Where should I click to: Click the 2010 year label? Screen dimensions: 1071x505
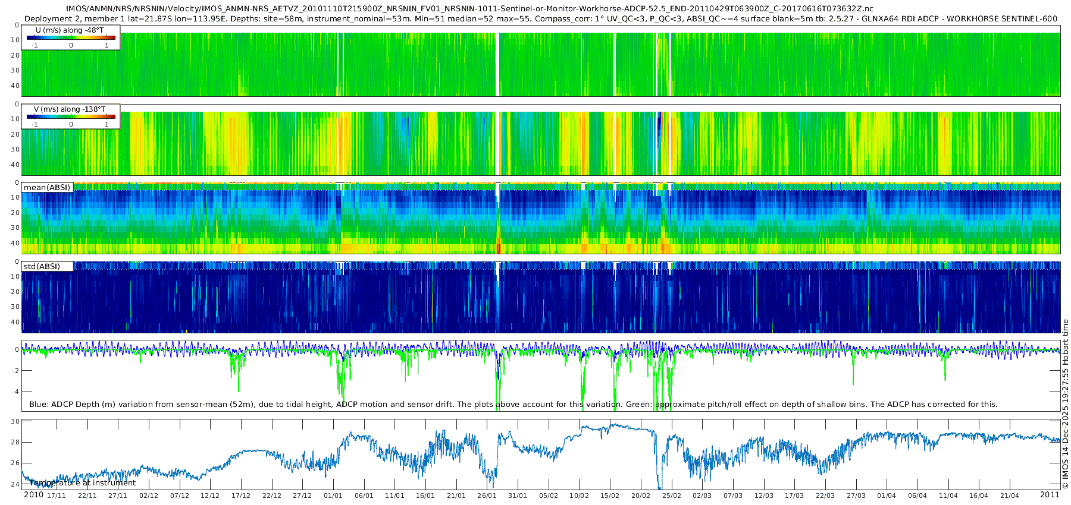[x=33, y=495]
